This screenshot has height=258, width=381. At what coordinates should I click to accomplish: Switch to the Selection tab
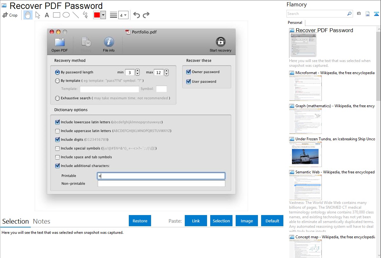16,221
